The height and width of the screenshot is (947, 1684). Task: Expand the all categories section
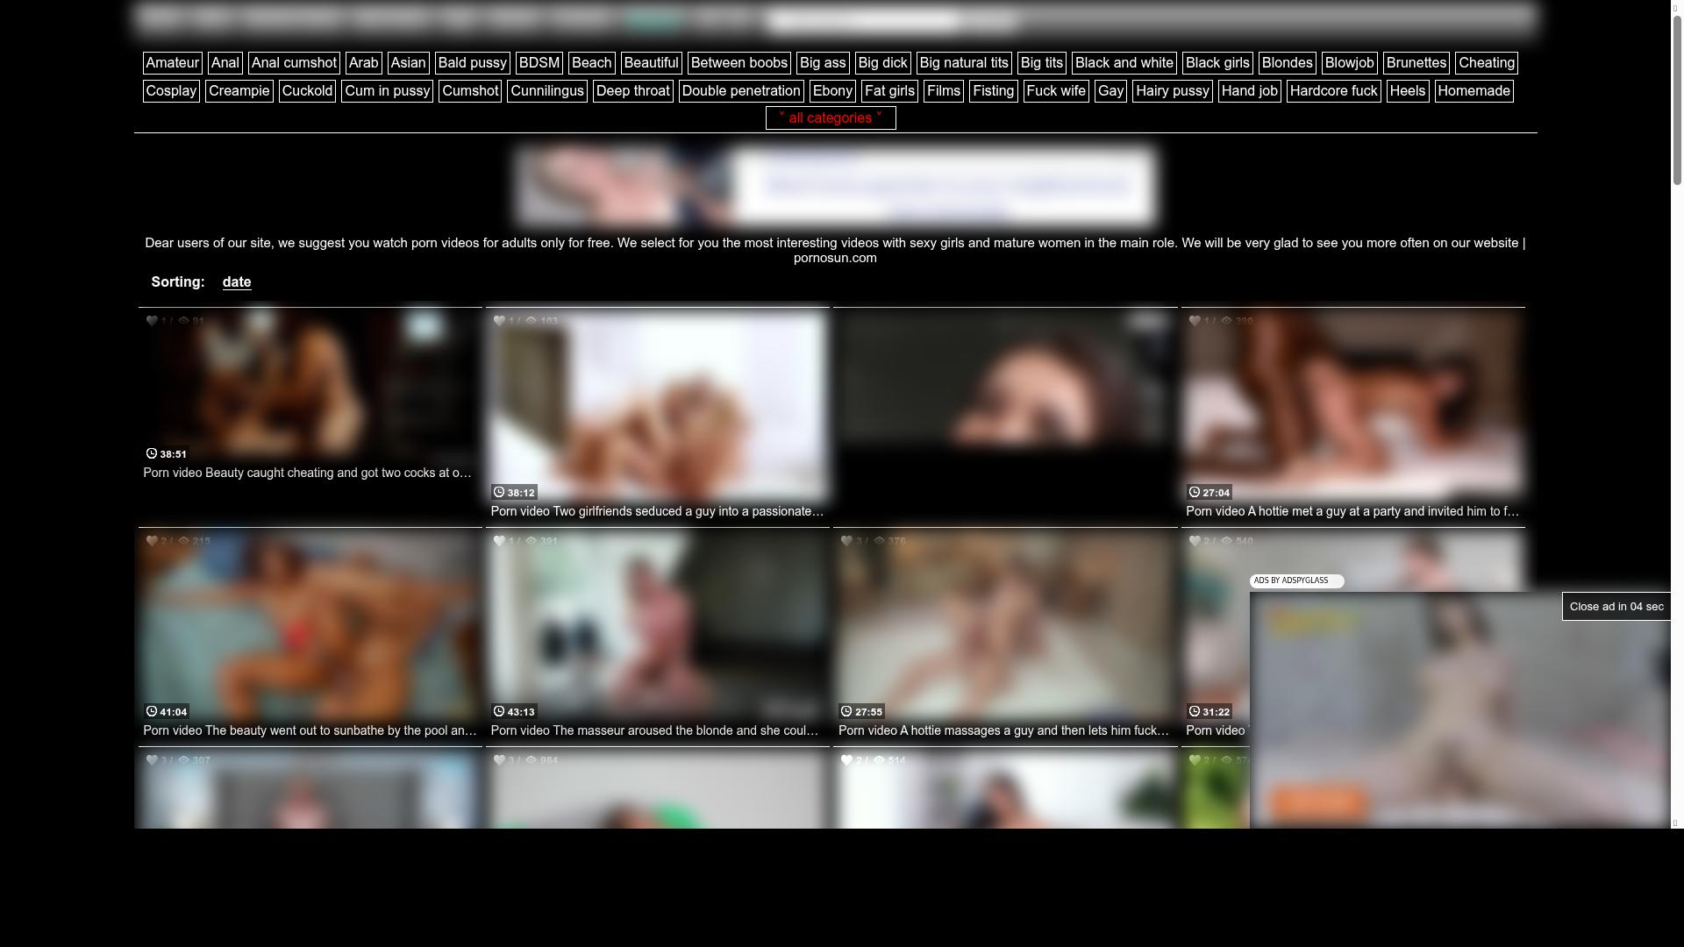coord(831,117)
